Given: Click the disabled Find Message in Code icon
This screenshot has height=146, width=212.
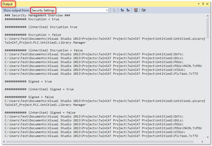Looking at the screenshot, I should pyautogui.click(x=114, y=10).
